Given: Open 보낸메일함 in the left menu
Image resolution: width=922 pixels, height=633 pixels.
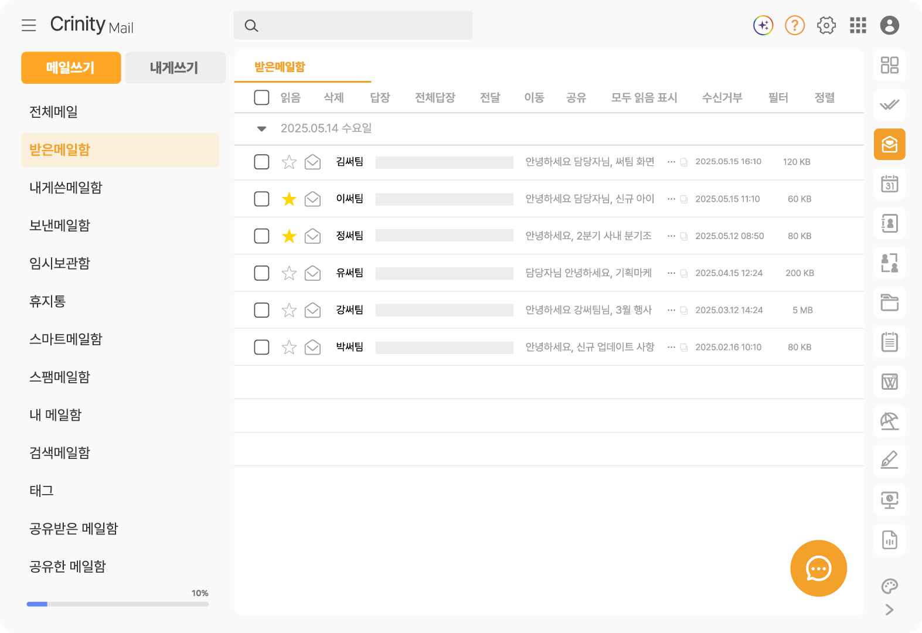Looking at the screenshot, I should (60, 226).
